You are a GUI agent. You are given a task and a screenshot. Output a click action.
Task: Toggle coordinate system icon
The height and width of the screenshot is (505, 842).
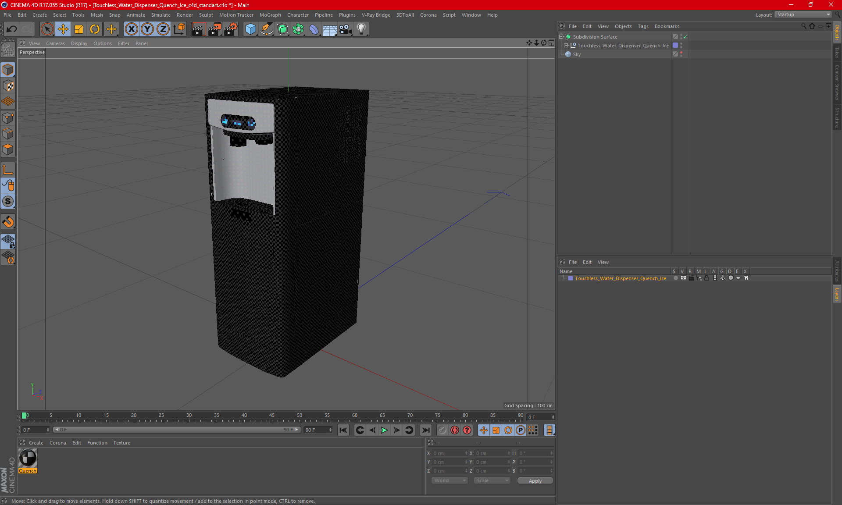tap(179, 29)
